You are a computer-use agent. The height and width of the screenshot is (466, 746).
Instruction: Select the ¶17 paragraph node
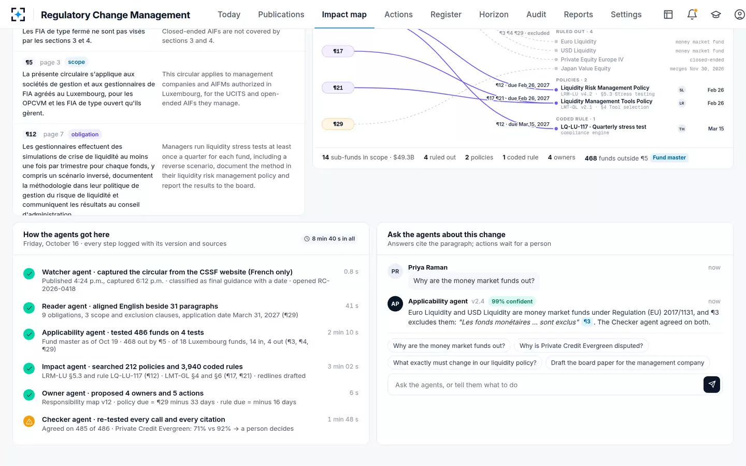click(338, 51)
